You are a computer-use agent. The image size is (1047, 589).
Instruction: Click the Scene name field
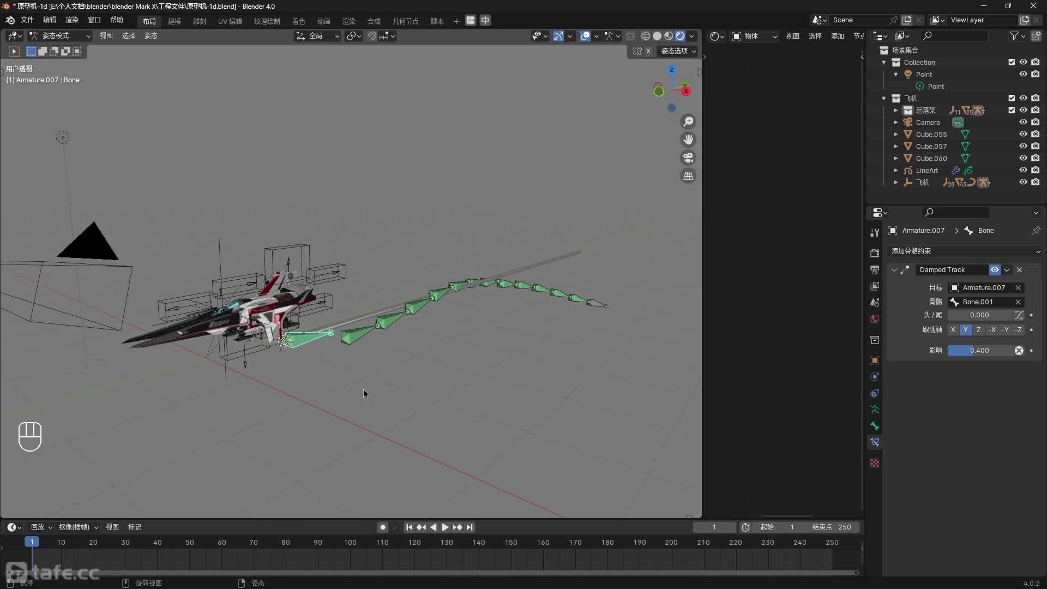coord(859,20)
